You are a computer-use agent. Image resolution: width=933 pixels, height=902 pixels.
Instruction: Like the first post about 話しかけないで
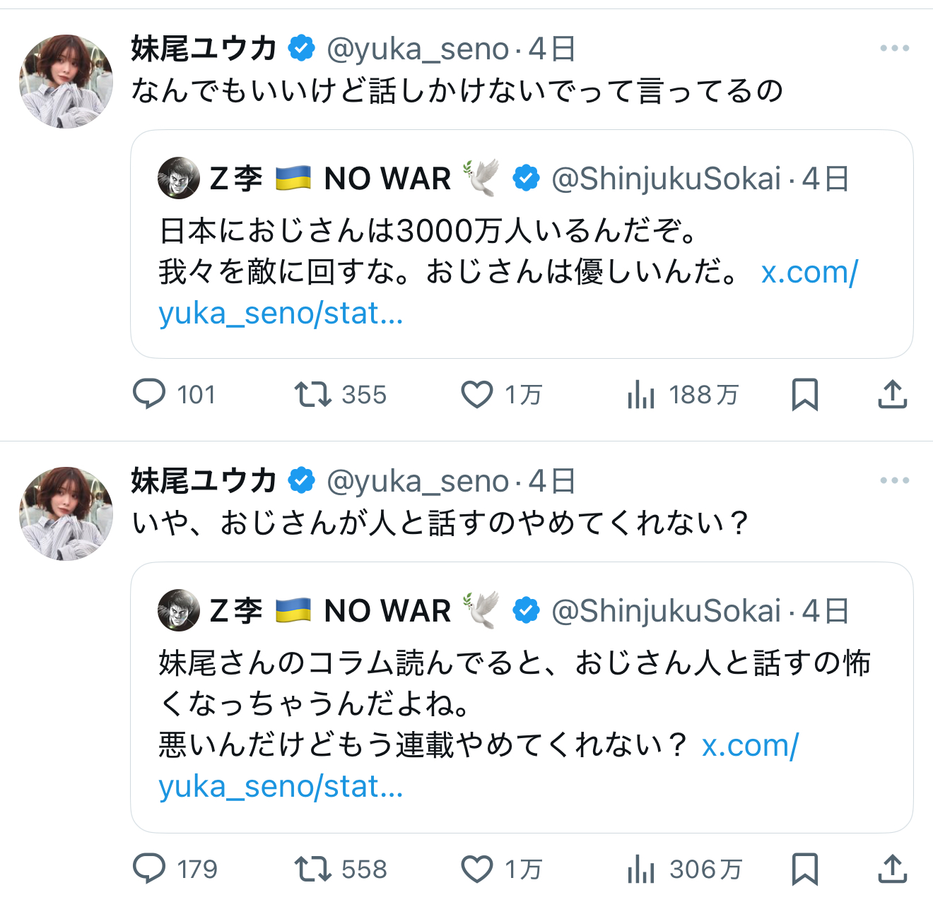pos(477,394)
